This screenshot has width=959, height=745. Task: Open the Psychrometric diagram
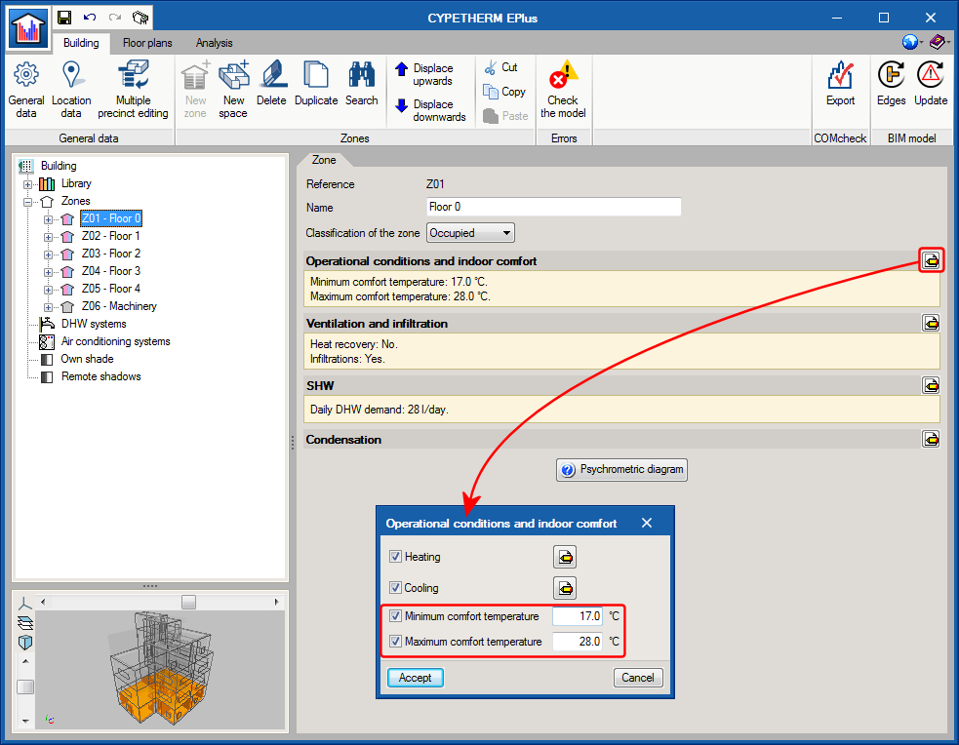pos(622,470)
